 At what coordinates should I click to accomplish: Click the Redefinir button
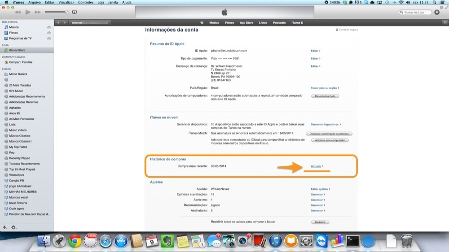coord(320,222)
